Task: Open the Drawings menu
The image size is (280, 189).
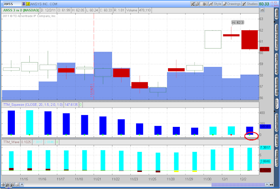Action: click(232, 4)
